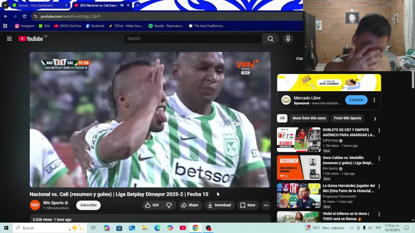Start voice search with the microphone icon
The image size is (415, 233).
288,39
